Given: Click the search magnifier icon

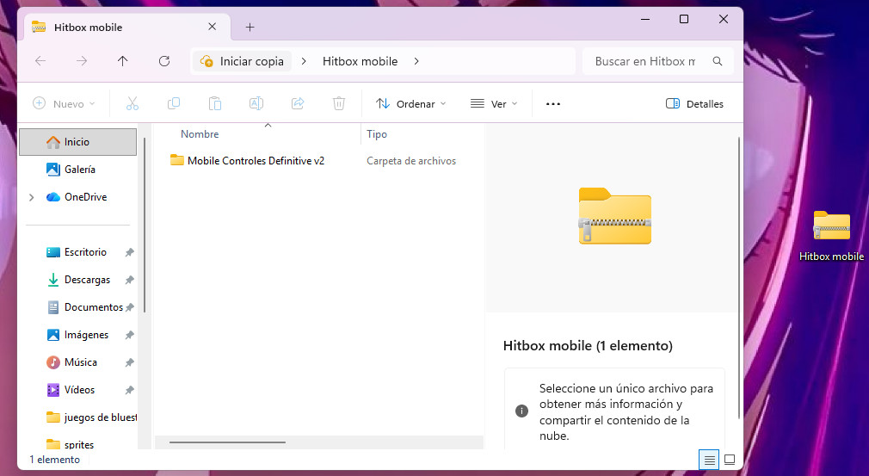Looking at the screenshot, I should (x=718, y=61).
